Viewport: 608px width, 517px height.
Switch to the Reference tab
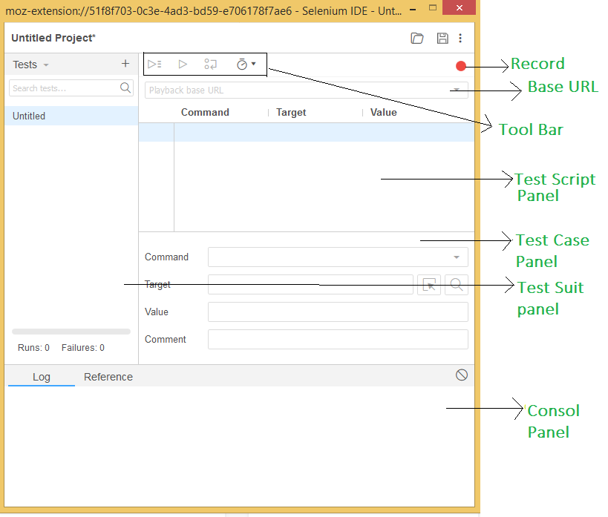(x=108, y=377)
